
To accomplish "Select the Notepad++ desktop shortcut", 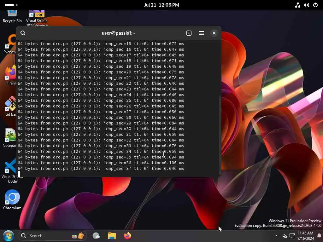I will pos(9,138).
